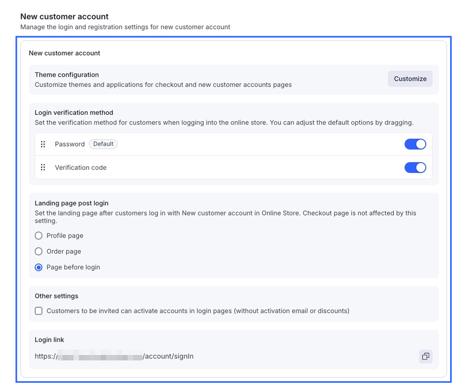Click the Verification code method label
470x390 pixels.
point(80,168)
